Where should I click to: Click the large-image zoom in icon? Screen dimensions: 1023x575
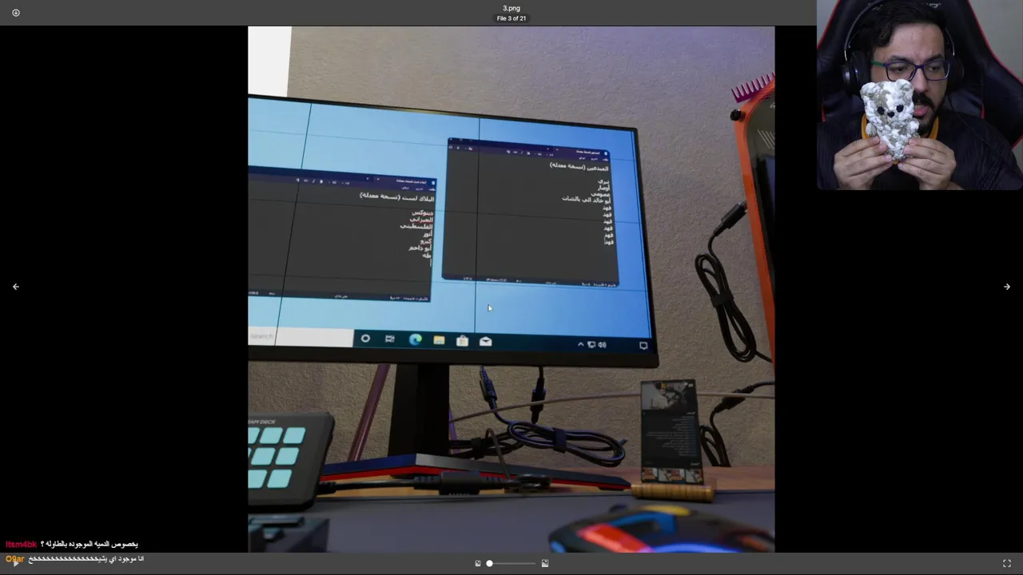(x=545, y=564)
